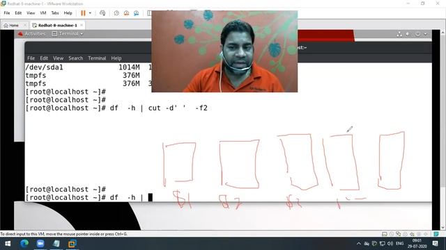This screenshot has height=250, width=446.
Task: Open the notepad-like app on the taskbar
Action: (x=56, y=244)
